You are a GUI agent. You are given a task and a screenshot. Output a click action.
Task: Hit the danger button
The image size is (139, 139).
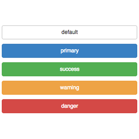click(x=69, y=106)
